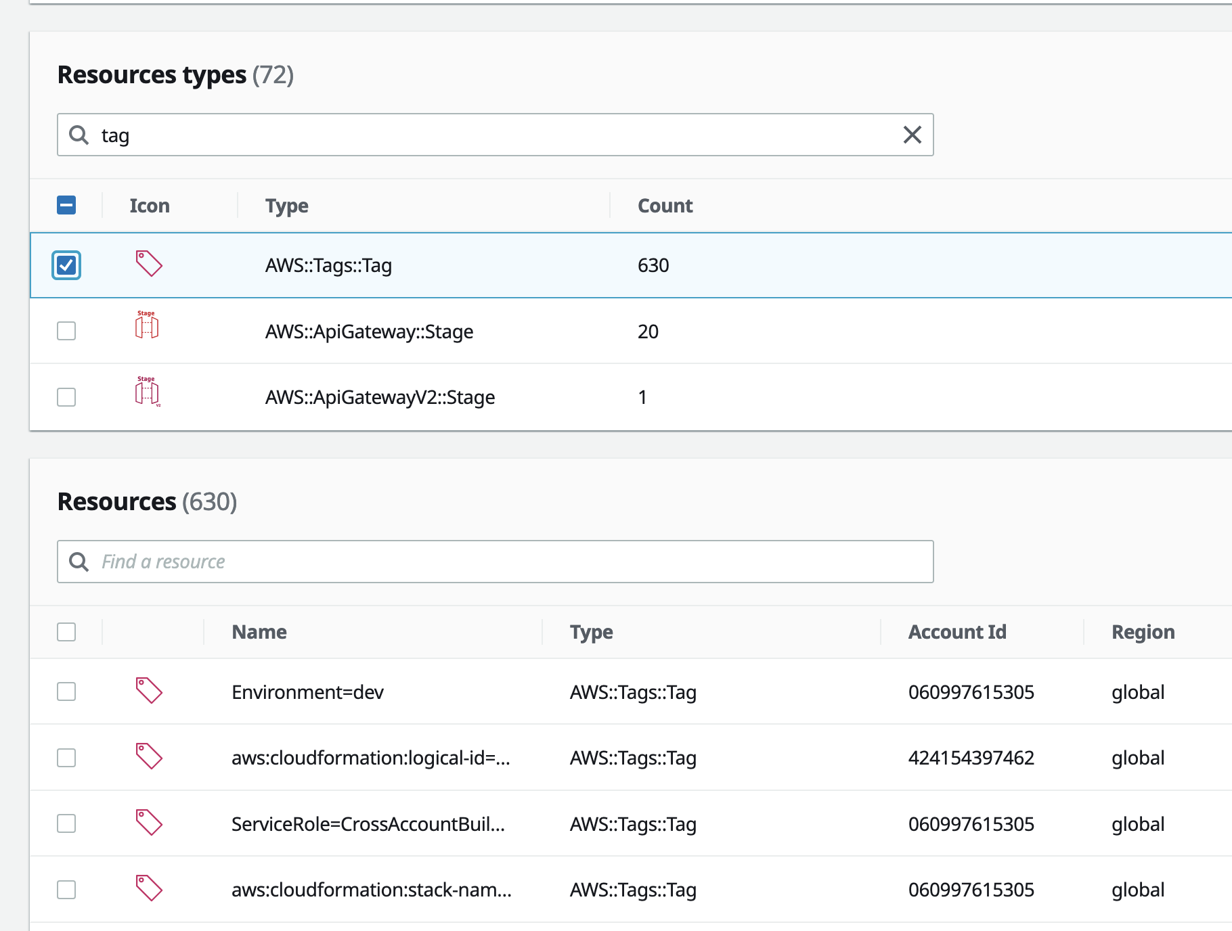
Task: Click the Region column header
Action: pyautogui.click(x=1143, y=631)
